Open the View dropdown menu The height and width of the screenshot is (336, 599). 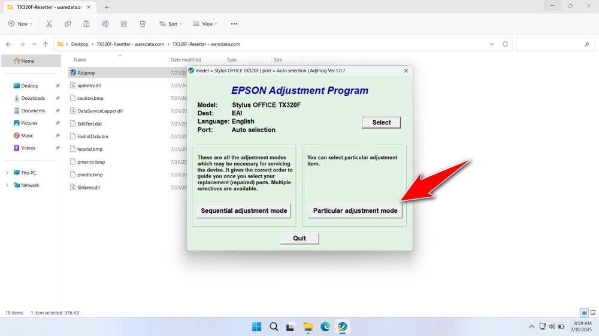[x=205, y=24]
